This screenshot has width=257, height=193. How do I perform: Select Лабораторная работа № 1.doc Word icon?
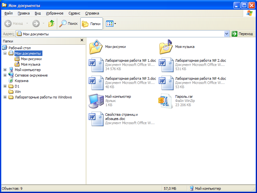[96, 65]
